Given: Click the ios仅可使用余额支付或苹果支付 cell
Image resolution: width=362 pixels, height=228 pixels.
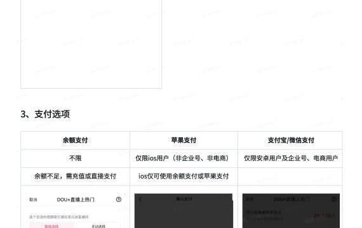Looking at the screenshot, I should (x=184, y=176).
